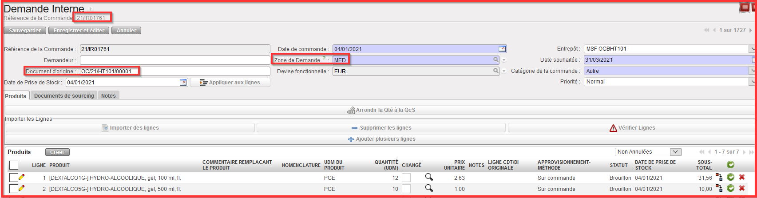Click the Annuler button
The image size is (757, 198).
[127, 31]
